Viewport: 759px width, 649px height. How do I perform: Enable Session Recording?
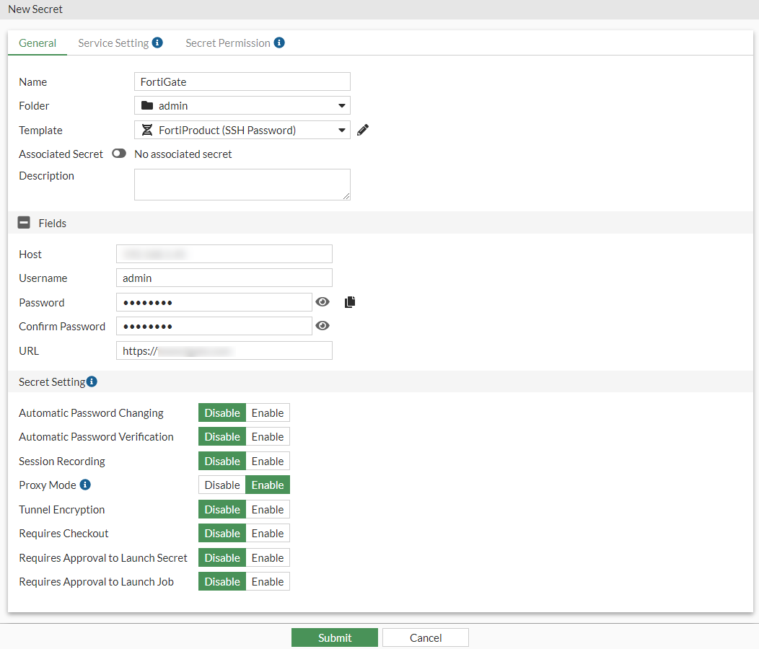point(267,461)
